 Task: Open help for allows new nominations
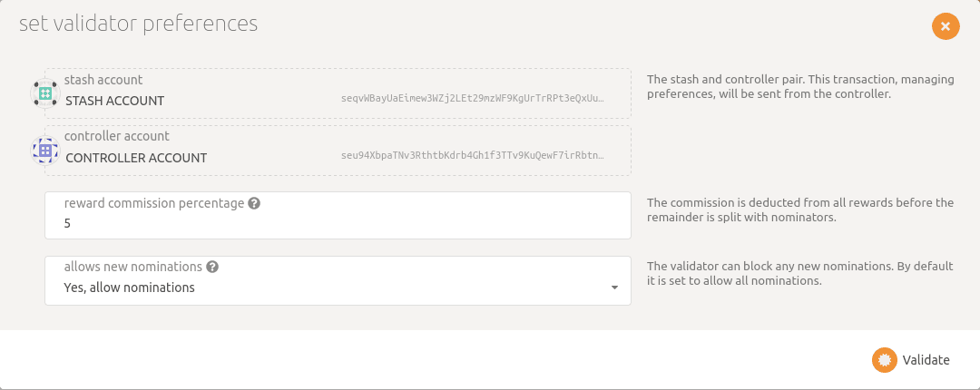(x=212, y=267)
